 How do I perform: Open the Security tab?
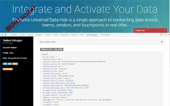(74, 35)
